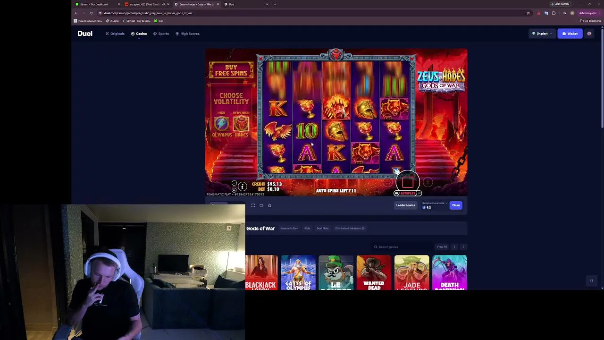Viewport: 604px width, 340px height.
Task: Open a new browser tab
Action: [x=275, y=4]
